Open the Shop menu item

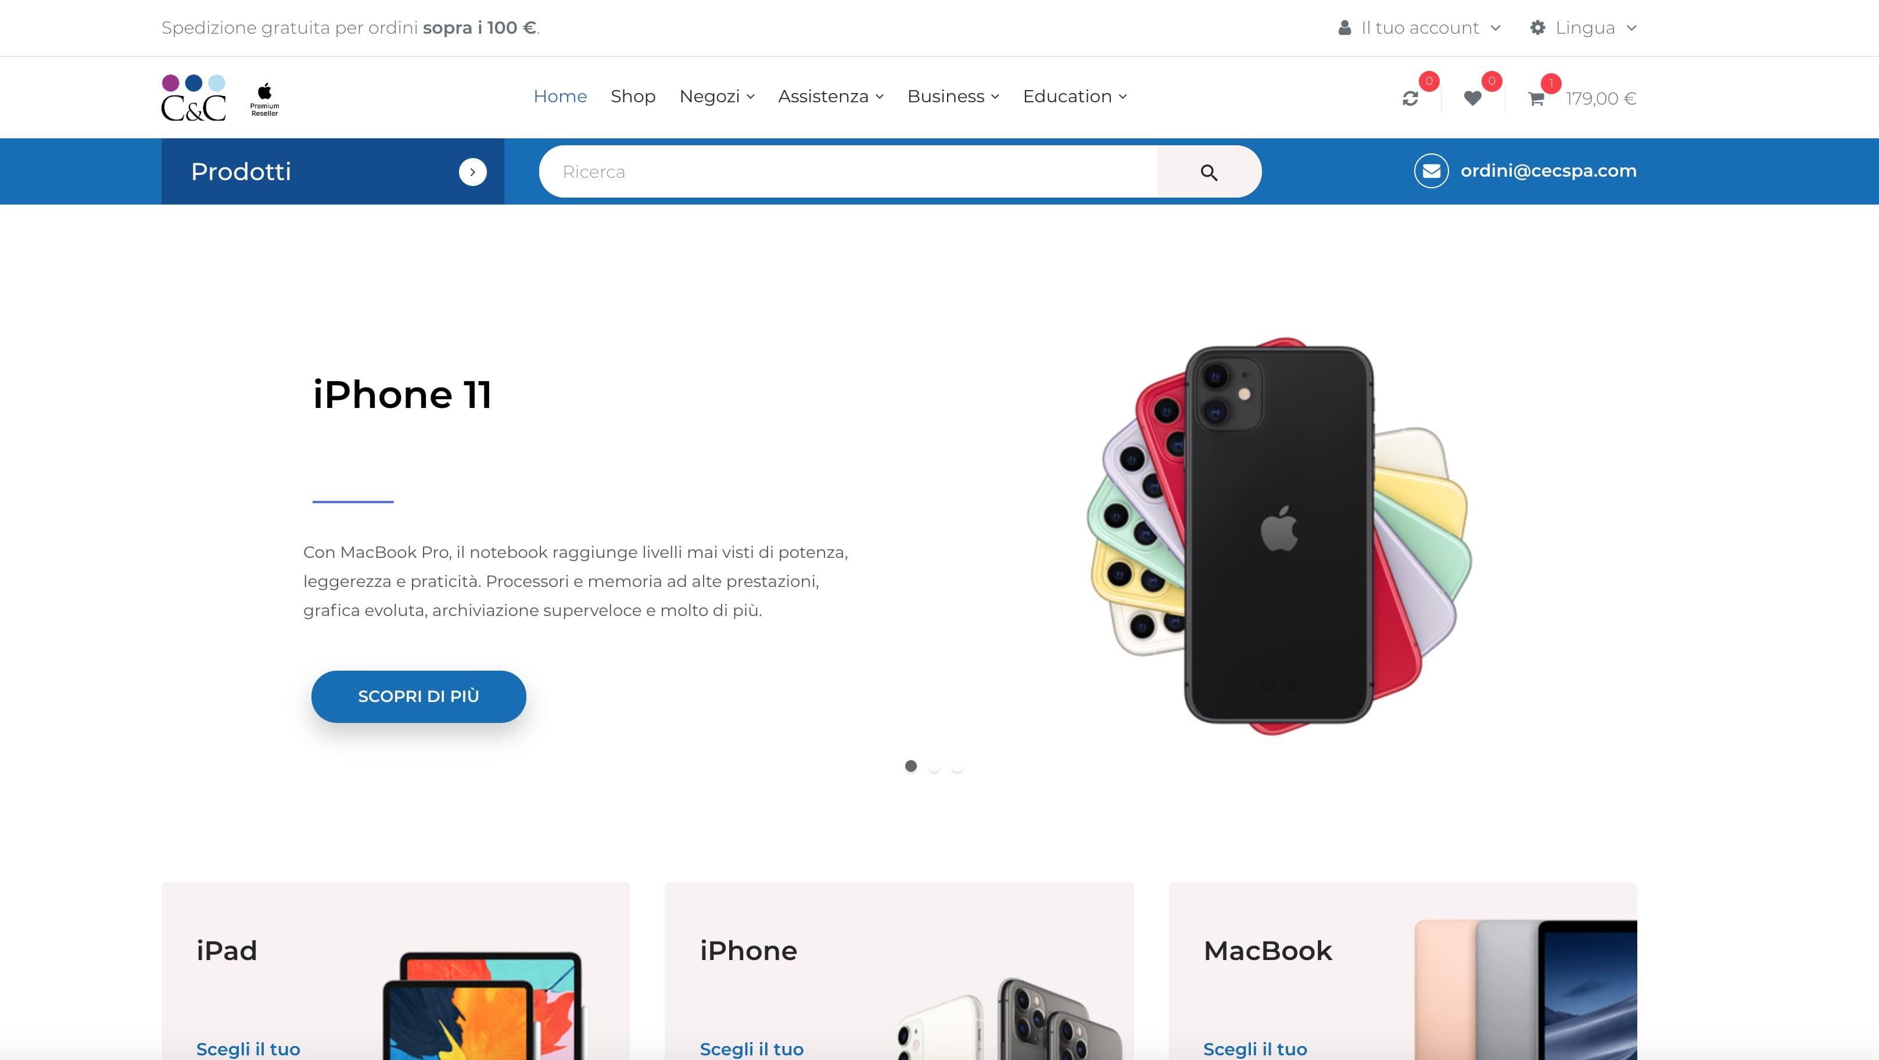pyautogui.click(x=633, y=96)
